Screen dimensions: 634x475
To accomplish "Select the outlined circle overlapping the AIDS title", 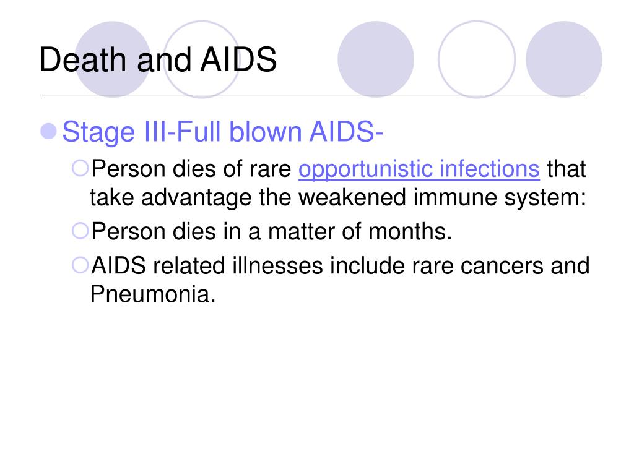I will pyautogui.click(x=201, y=59).
